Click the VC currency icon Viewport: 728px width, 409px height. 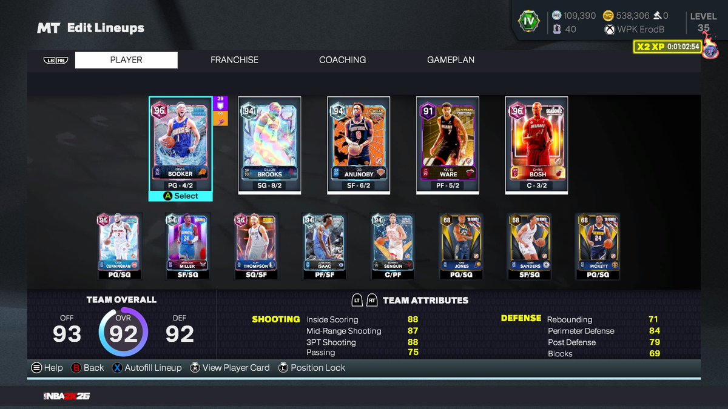[x=608, y=16]
